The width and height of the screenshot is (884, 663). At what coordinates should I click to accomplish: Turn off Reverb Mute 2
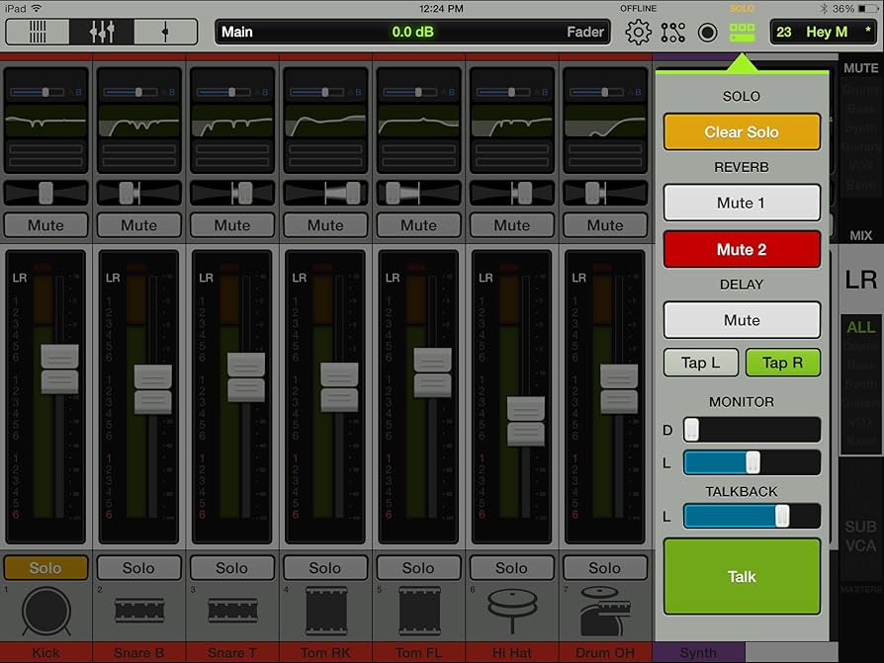(742, 250)
